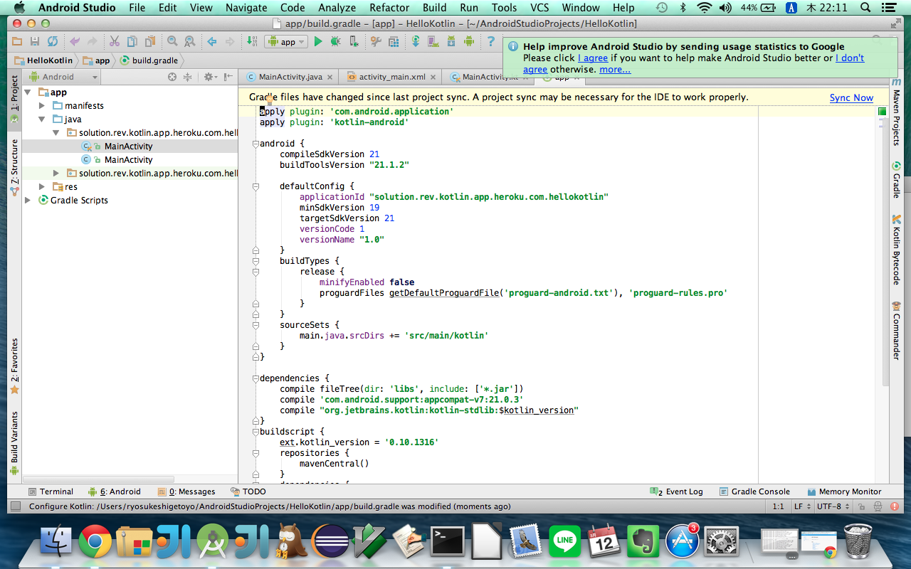Open Chrome from the Dock

95,542
